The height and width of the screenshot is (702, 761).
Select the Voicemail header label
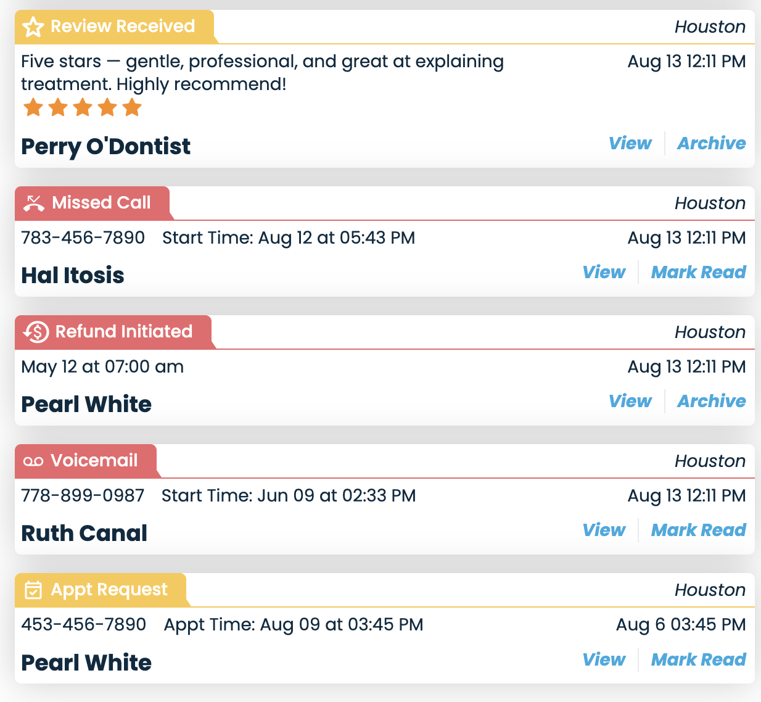pos(87,461)
